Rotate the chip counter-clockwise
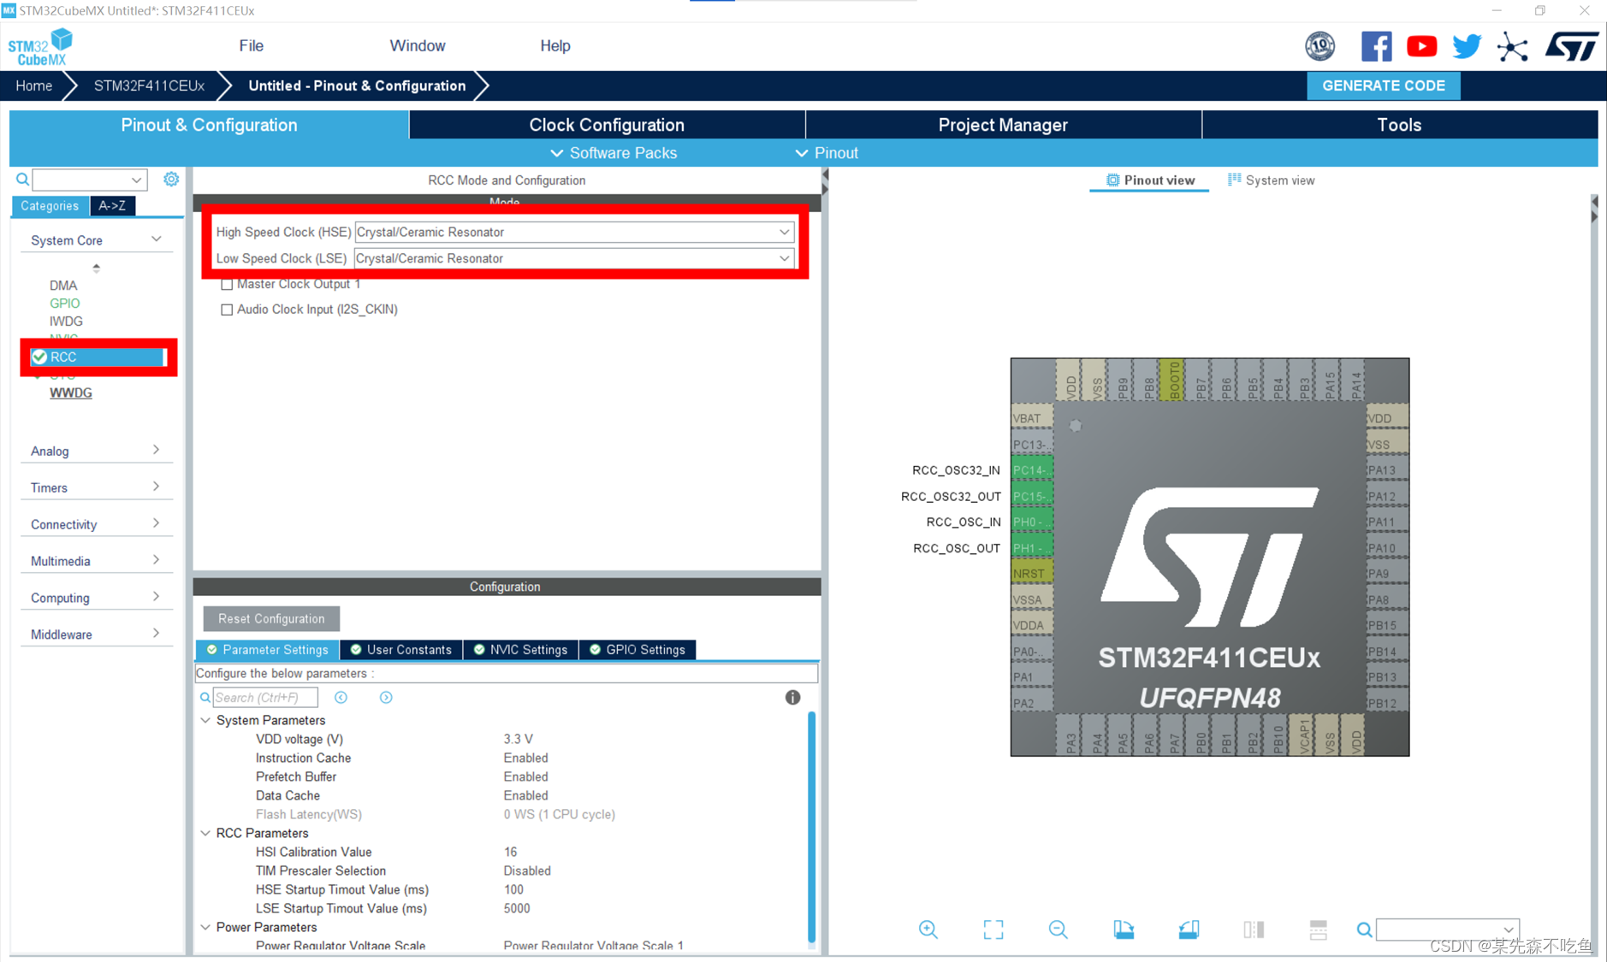1607x962 pixels. point(1189,930)
